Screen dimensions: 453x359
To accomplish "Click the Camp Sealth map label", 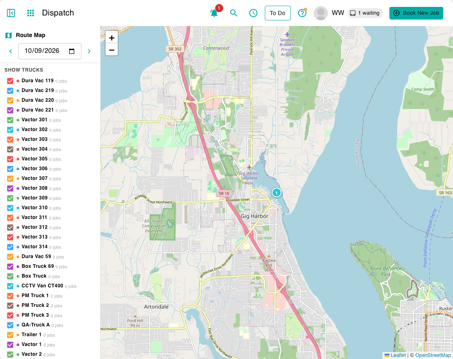I will click(x=423, y=89).
